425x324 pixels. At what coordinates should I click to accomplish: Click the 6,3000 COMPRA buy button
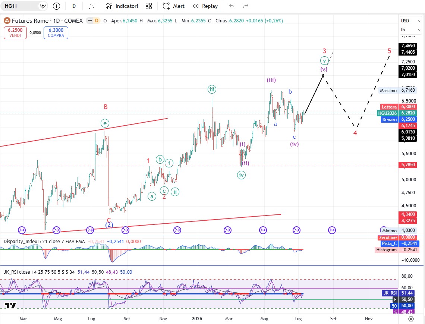[x=56, y=32]
